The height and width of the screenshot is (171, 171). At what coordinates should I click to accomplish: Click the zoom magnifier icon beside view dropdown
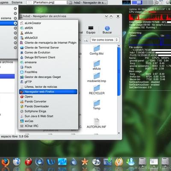[86, 40]
